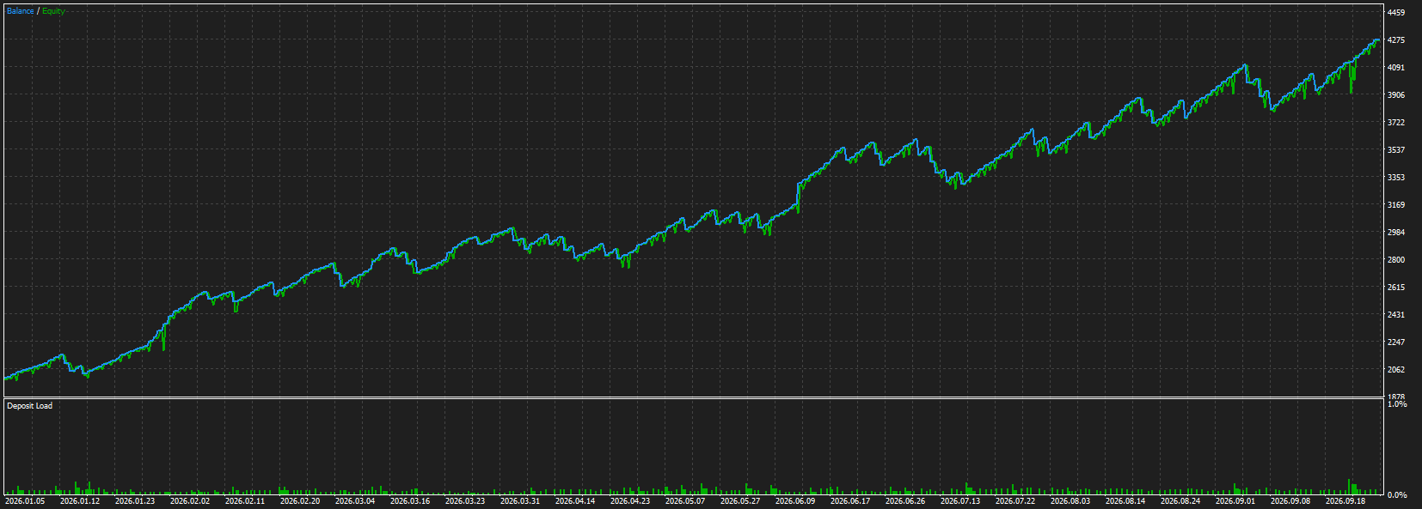Click the 2026.06.17 date label
The width and height of the screenshot is (1422, 509).
[x=850, y=501]
